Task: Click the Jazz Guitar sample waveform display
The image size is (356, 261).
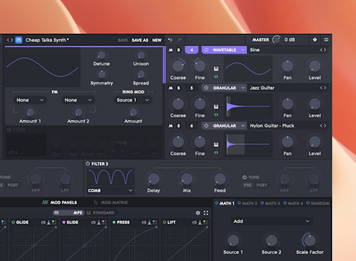Action: click(248, 106)
